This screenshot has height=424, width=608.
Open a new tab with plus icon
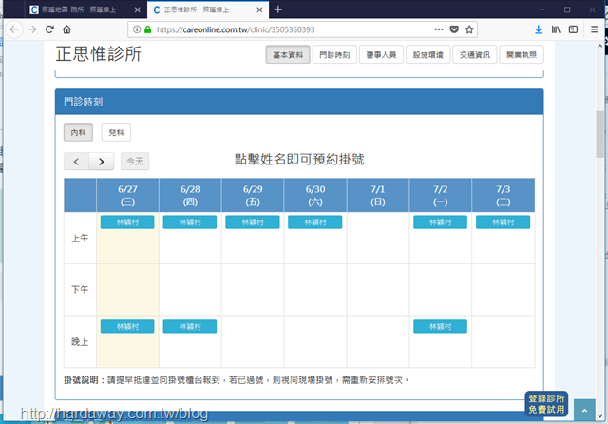[x=278, y=10]
